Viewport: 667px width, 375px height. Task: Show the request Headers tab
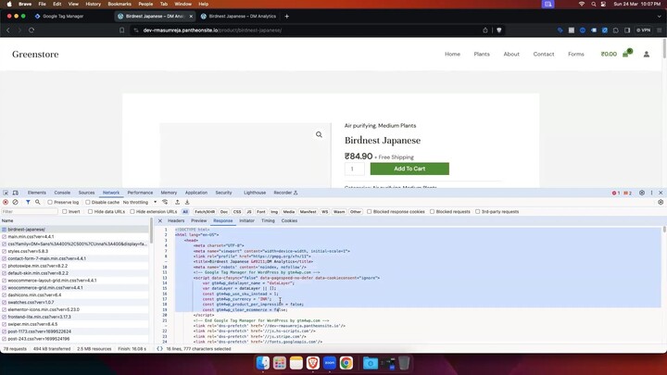176,220
